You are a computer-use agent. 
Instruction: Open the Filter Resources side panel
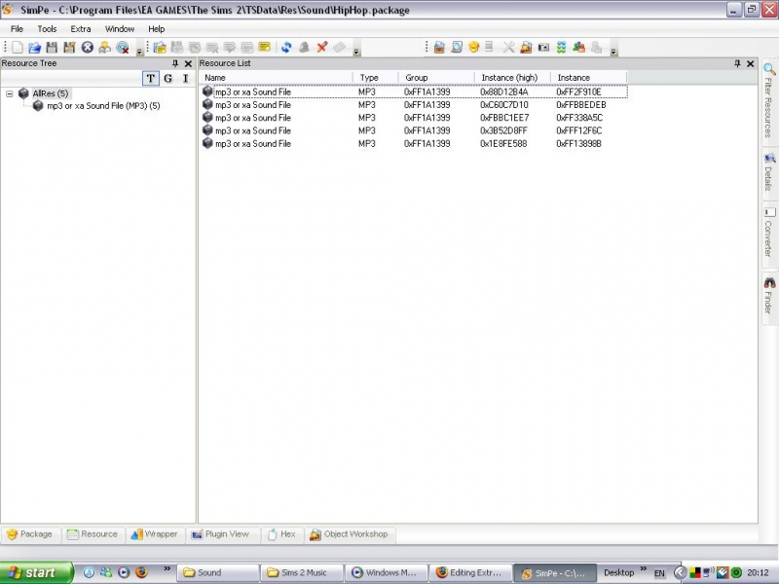tap(769, 102)
